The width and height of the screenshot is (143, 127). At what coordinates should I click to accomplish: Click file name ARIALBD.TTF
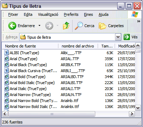[x=72, y=77]
